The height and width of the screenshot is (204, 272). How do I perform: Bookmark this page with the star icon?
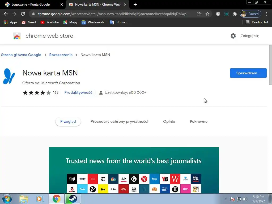pyautogui.click(x=207, y=14)
